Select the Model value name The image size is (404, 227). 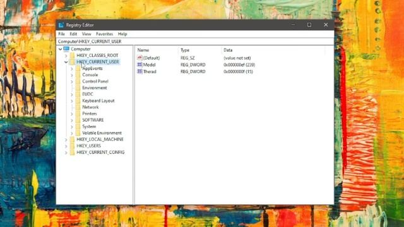tap(149, 65)
